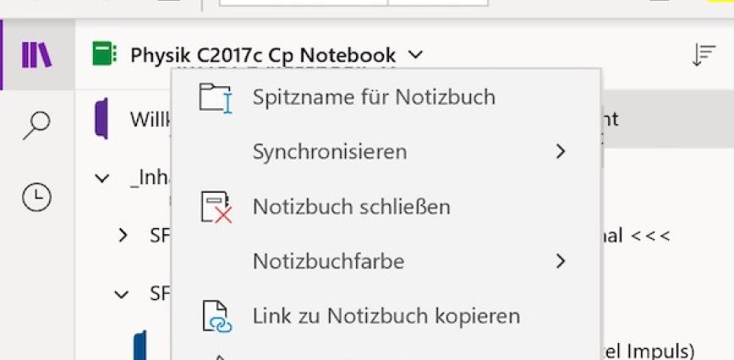Click the dark blue section icon at bottom
This screenshot has width=734, height=360.
pyautogui.click(x=140, y=346)
